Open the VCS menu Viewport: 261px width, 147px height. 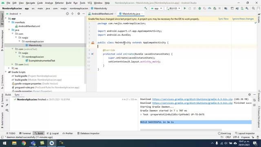point(90,3)
